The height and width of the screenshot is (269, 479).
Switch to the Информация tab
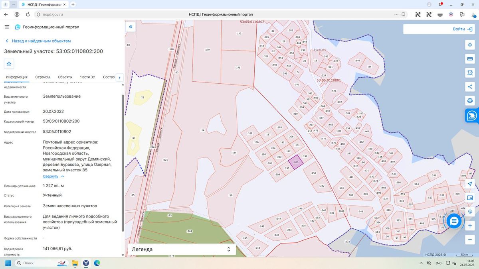pos(17,77)
